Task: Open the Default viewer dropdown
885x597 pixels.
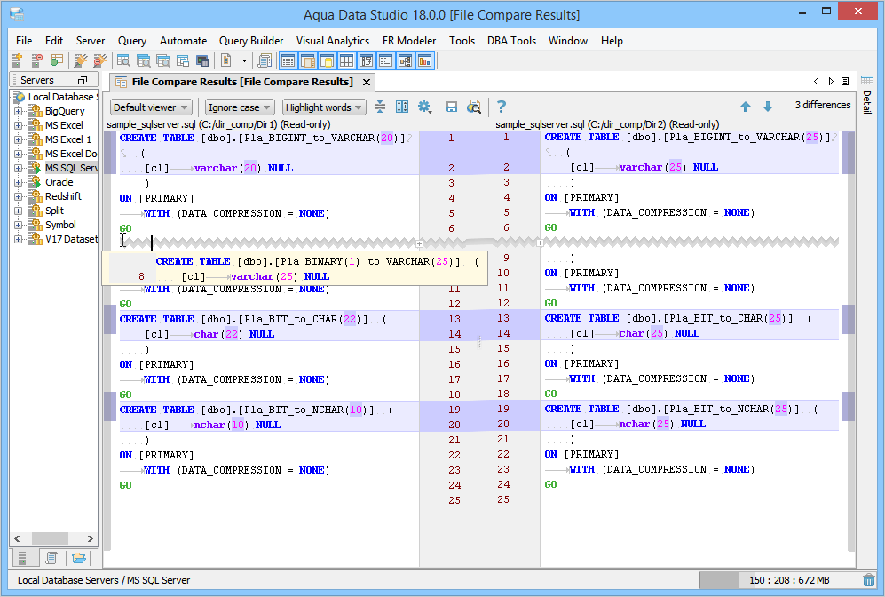Action: click(x=150, y=107)
